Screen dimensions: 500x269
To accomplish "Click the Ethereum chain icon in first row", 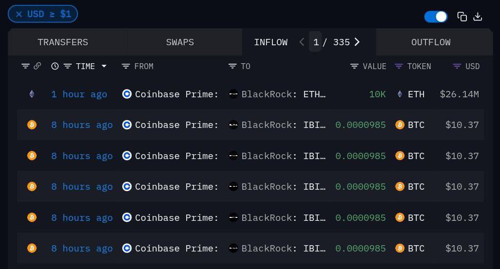I will tap(32, 94).
